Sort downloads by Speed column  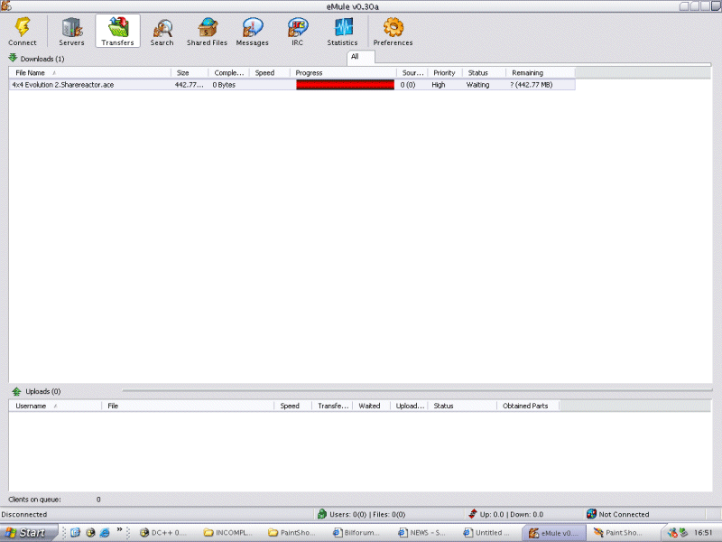click(x=269, y=73)
